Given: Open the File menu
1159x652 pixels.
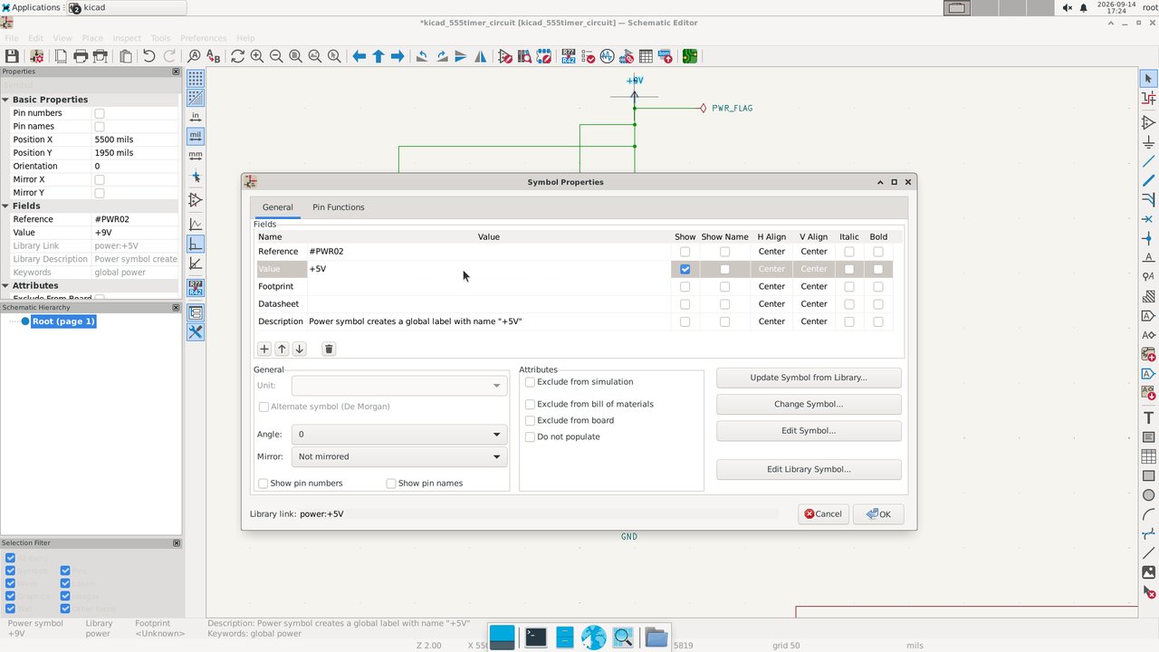Looking at the screenshot, I should [x=11, y=38].
